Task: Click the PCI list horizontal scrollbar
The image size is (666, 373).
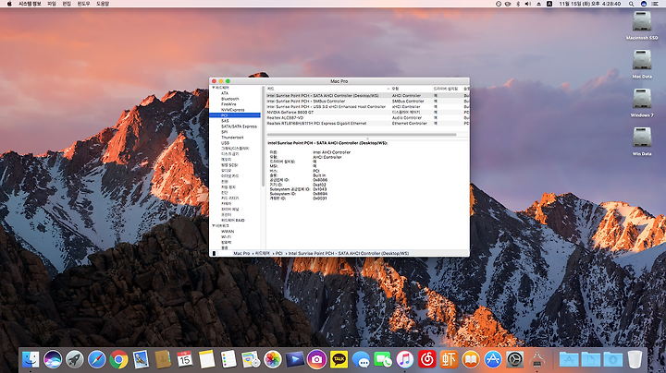Action: [x=362, y=135]
